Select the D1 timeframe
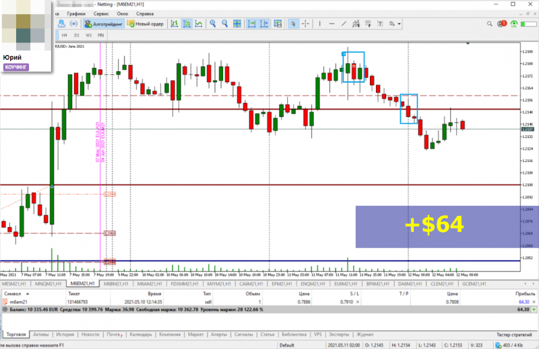This screenshot has width=539, height=349. pos(76,35)
